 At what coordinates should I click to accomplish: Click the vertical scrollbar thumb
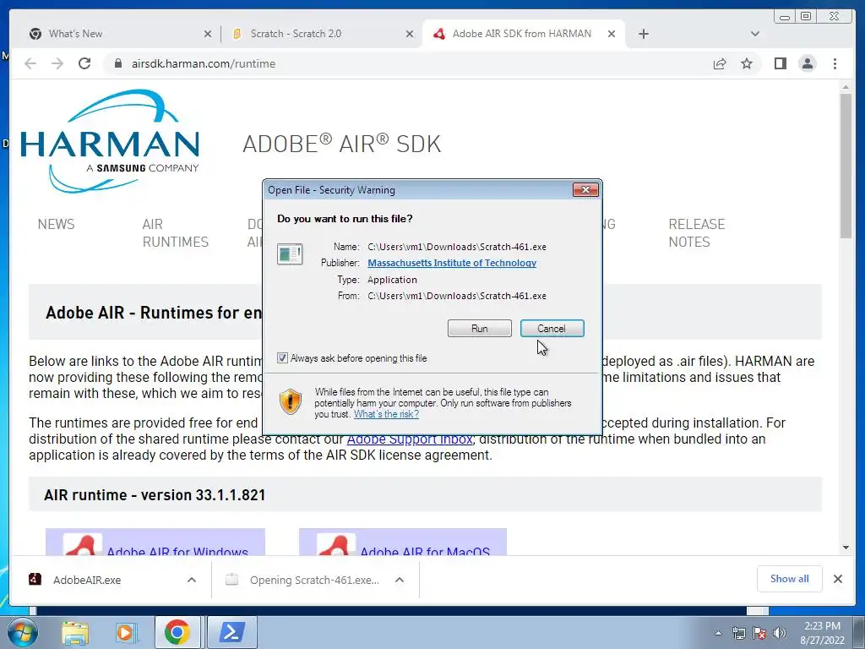[846, 166]
